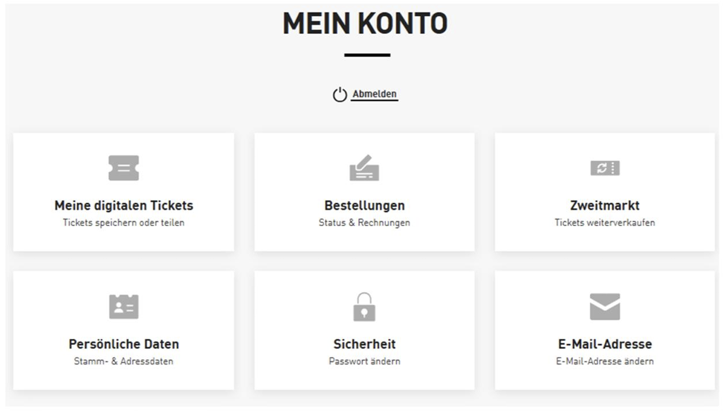Click the 'Tickets speichern oder teilen' text
The image size is (727, 411).
(124, 223)
